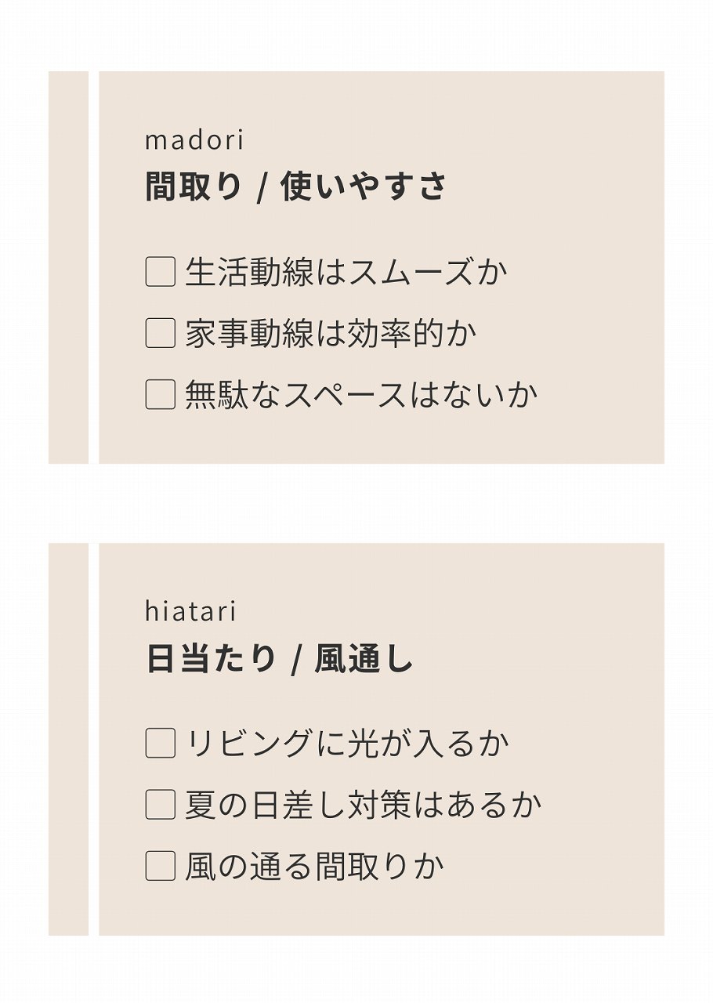This screenshot has height=1003, width=713.
Task: Tick the 家事動線は効率的か checkbox
Action: click(160, 333)
